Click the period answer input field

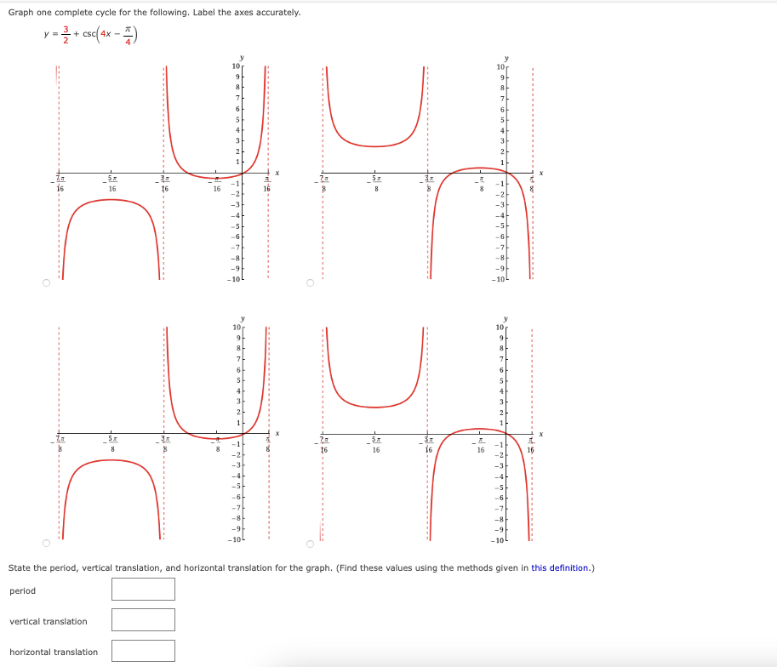[x=142, y=589]
